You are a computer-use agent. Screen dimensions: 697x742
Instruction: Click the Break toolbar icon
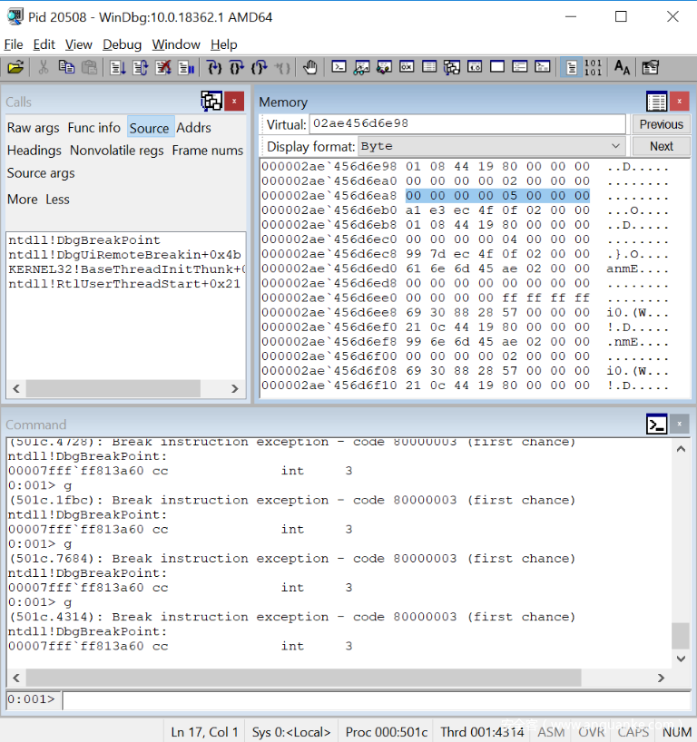pos(186,67)
